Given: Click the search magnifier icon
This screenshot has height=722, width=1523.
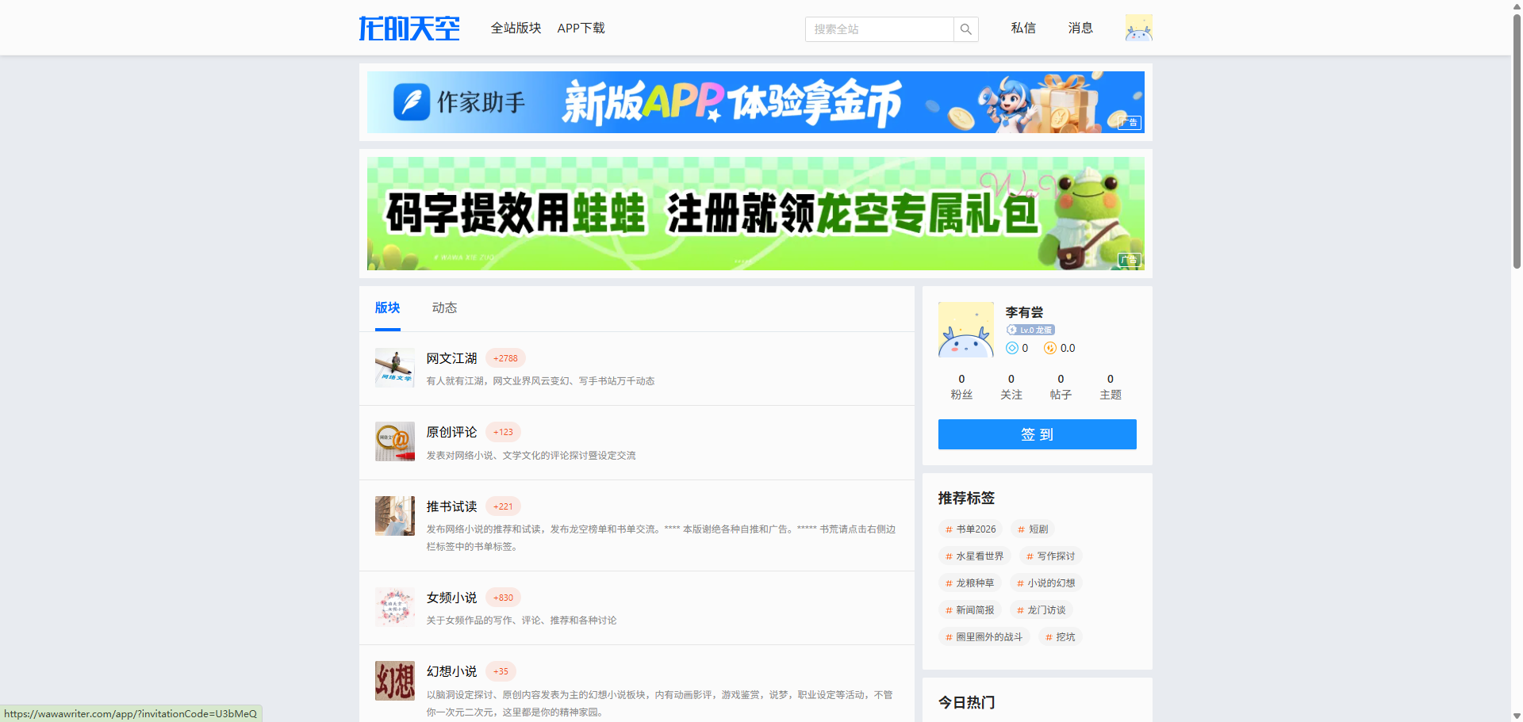Looking at the screenshot, I should pos(965,29).
